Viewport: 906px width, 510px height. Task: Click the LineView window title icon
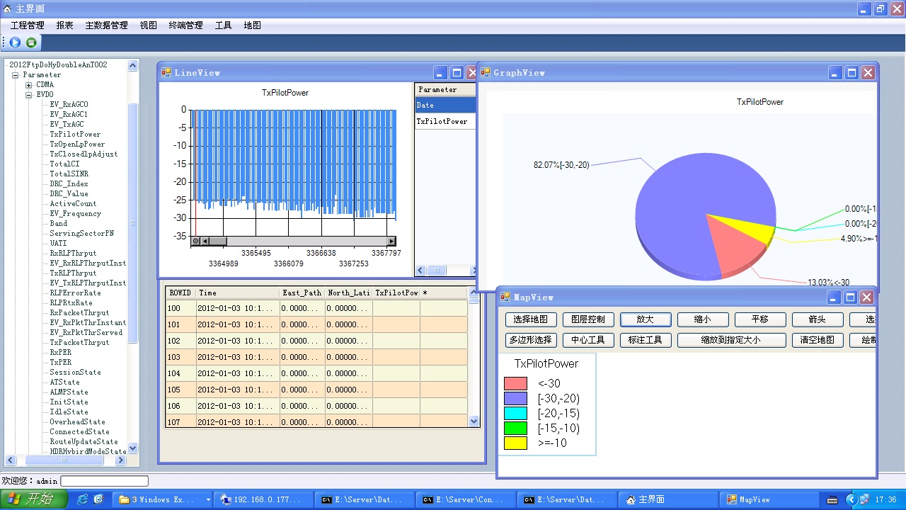coord(166,72)
